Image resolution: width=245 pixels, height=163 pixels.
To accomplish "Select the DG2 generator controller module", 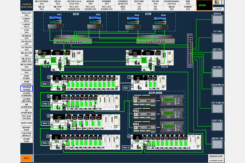I will 144,114.
